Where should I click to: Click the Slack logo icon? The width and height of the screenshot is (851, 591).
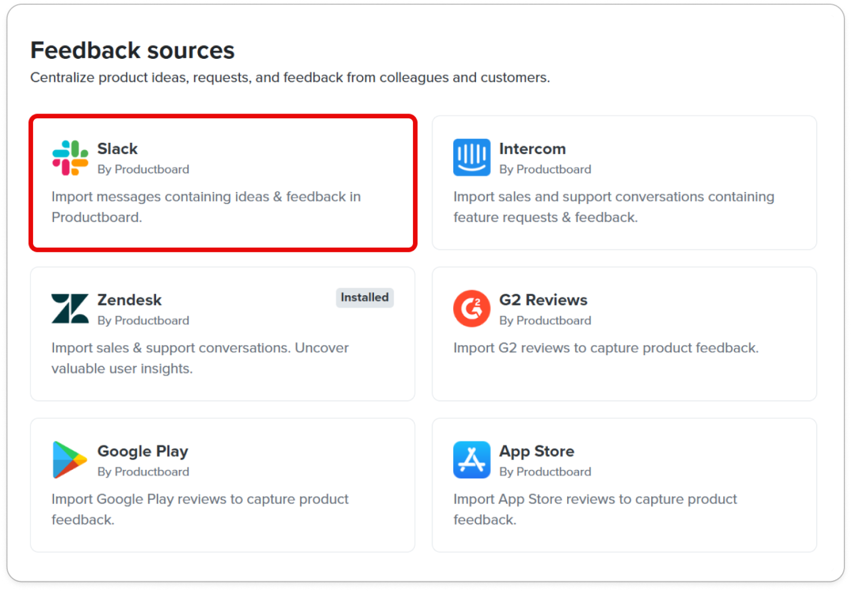click(x=70, y=158)
